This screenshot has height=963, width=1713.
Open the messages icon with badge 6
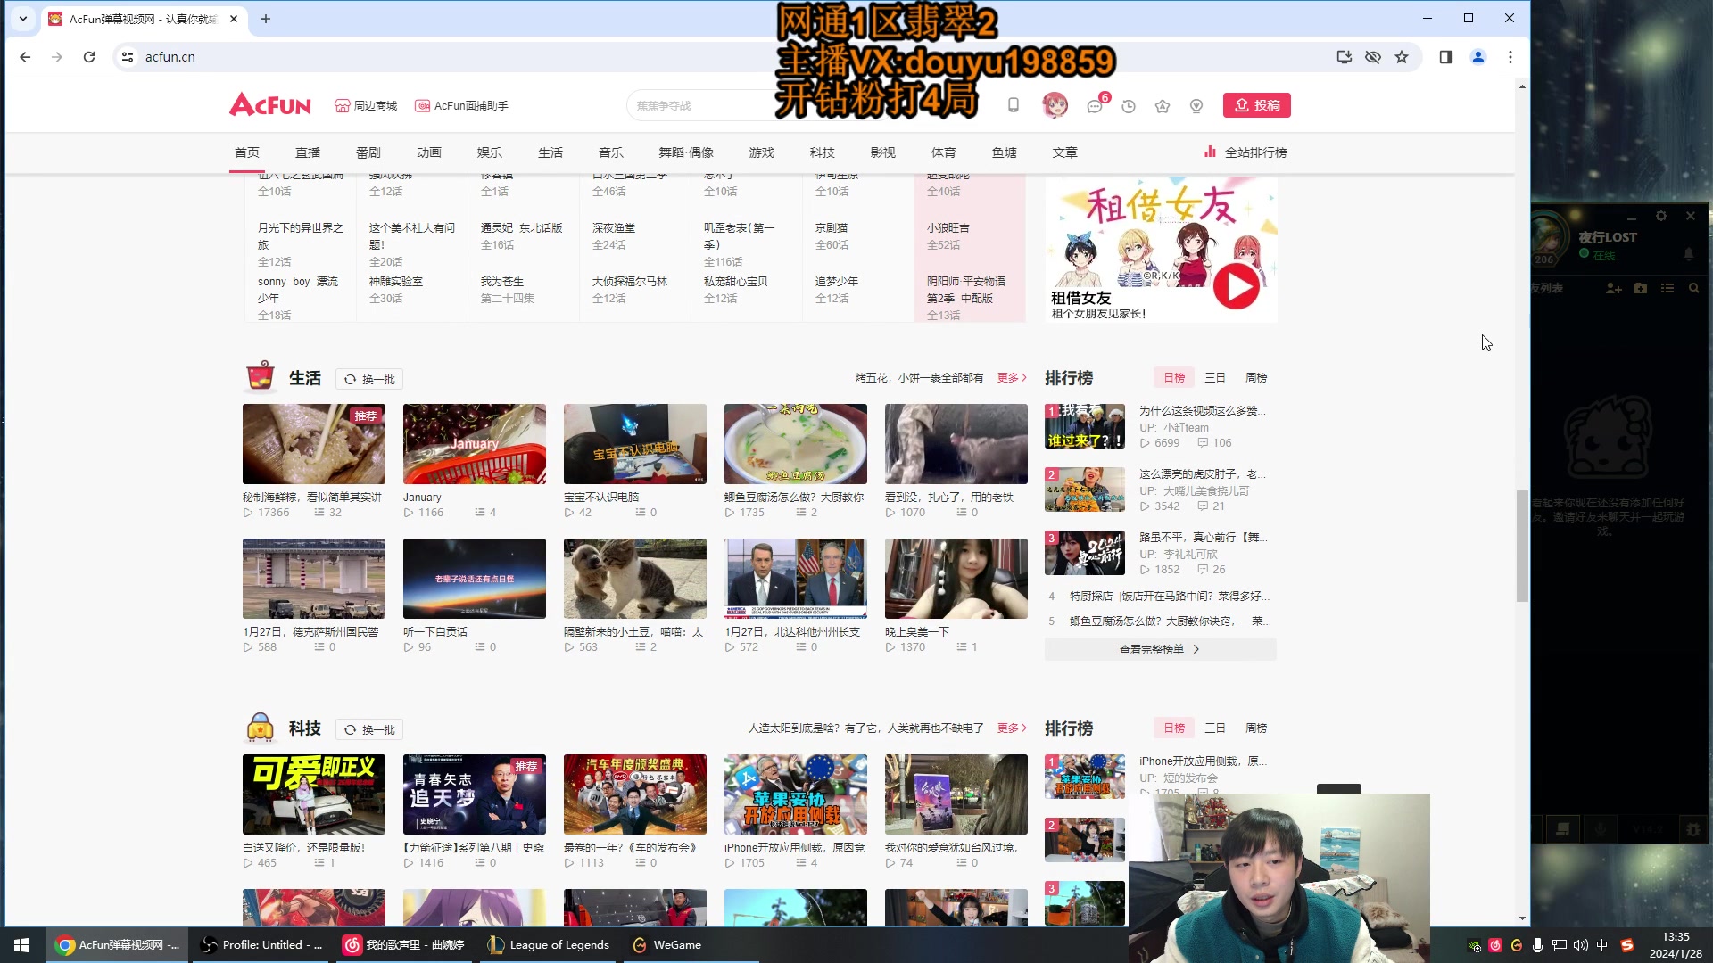[1095, 106]
